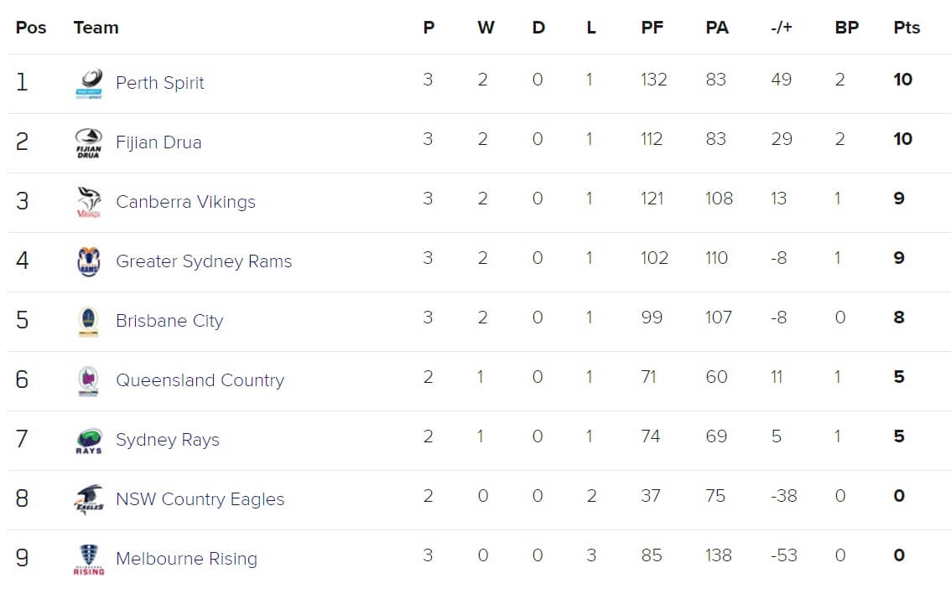The image size is (951, 604).
Task: Open the Greater Sydney Rams team name
Action: click(204, 261)
